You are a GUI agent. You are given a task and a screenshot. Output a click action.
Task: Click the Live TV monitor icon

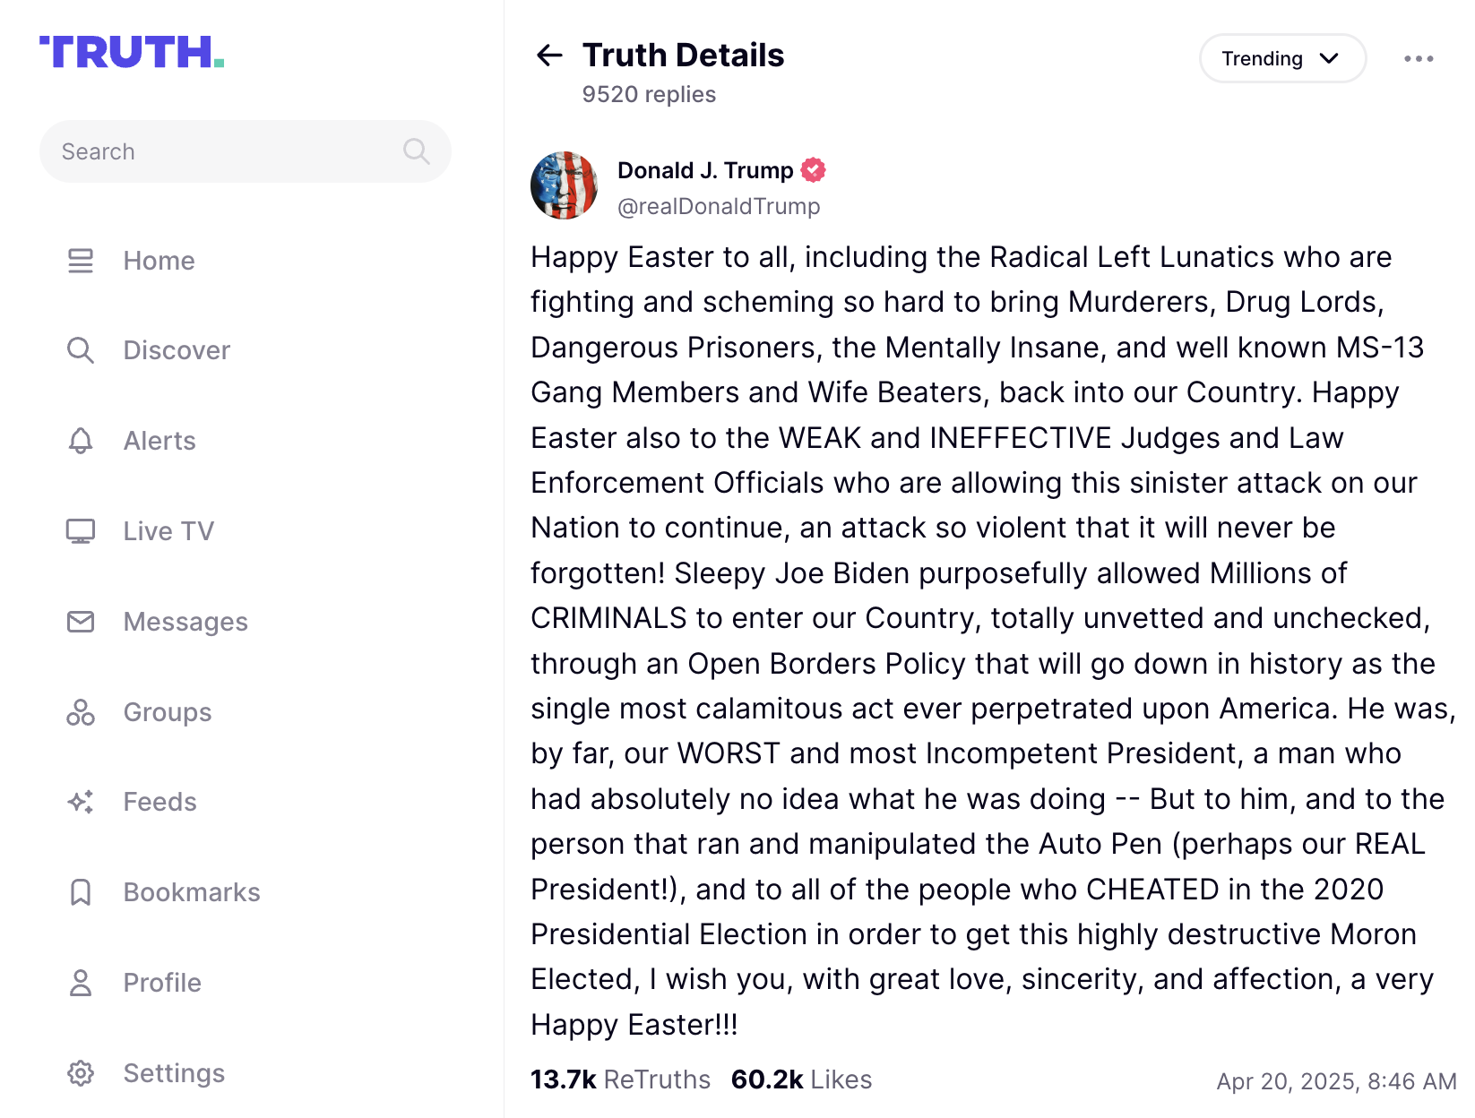[x=81, y=531]
